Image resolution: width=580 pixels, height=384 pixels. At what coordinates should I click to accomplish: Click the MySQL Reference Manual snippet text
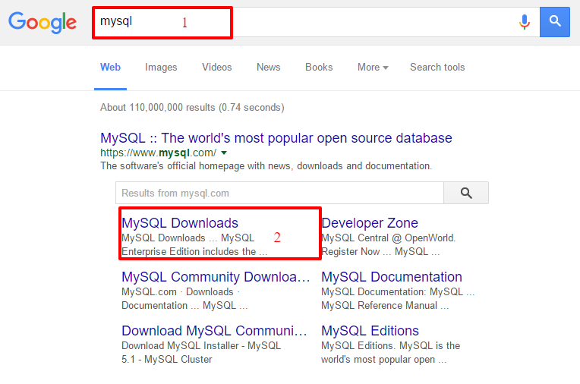[x=385, y=306]
